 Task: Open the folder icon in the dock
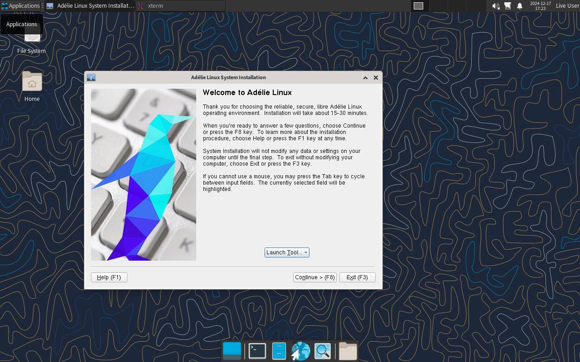tap(348, 351)
